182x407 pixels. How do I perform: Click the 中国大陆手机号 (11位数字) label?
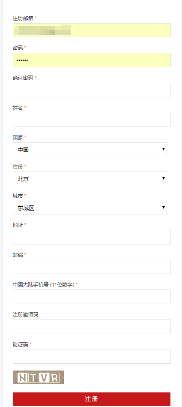click(44, 284)
